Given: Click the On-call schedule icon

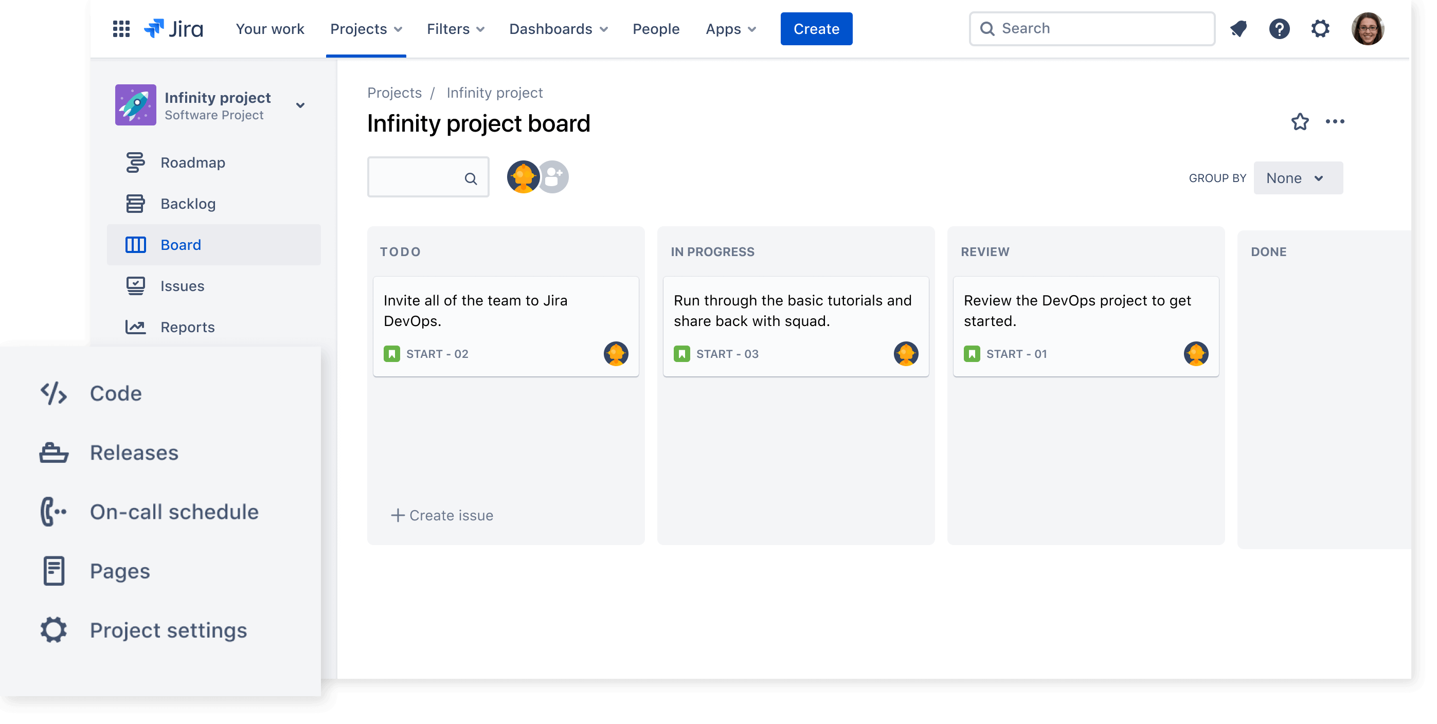Looking at the screenshot, I should pyautogui.click(x=53, y=511).
